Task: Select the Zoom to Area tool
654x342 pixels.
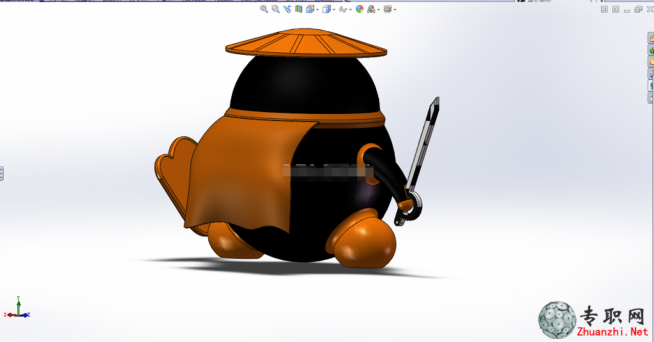Action: tap(276, 9)
